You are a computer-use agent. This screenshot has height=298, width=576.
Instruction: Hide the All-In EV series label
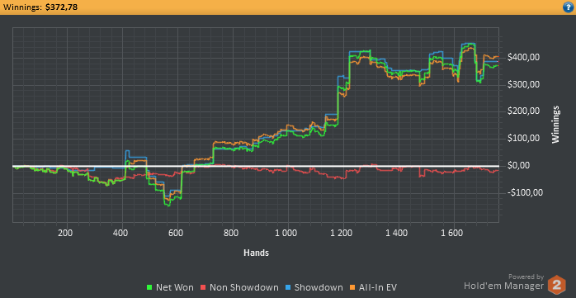[x=377, y=288]
